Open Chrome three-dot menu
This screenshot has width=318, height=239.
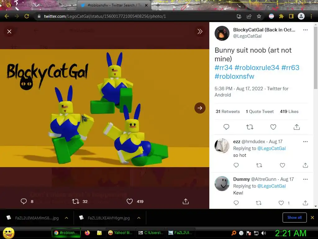[311, 16]
